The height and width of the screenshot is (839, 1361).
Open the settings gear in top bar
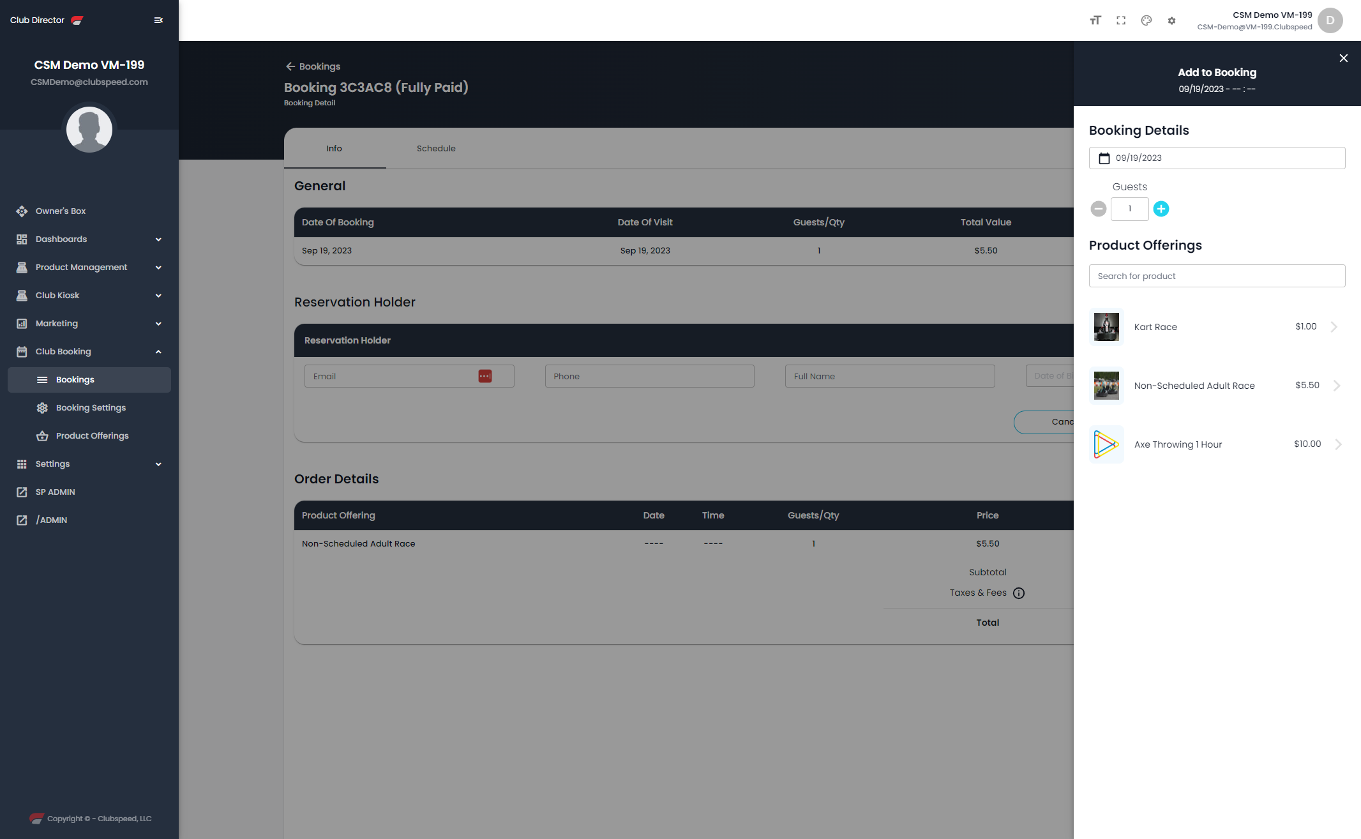(x=1171, y=20)
